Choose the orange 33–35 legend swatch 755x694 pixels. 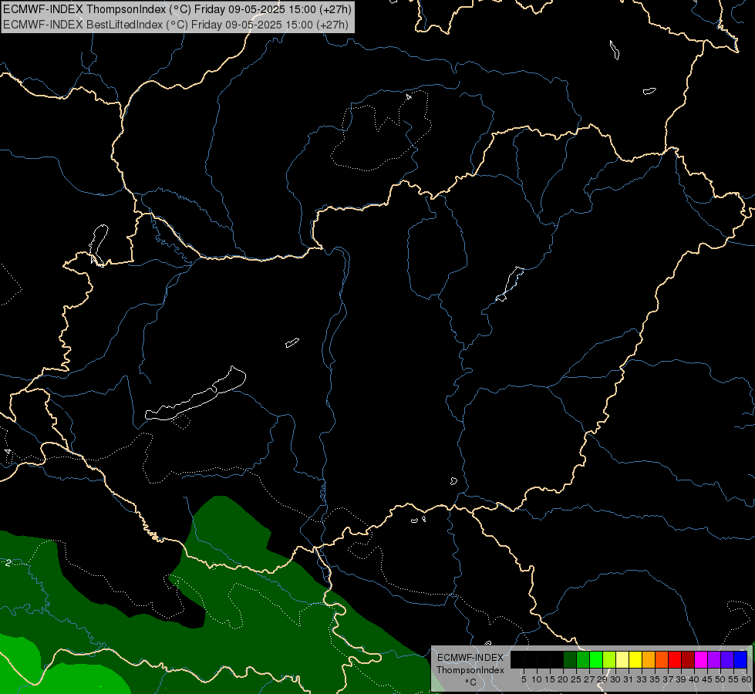coord(649,659)
